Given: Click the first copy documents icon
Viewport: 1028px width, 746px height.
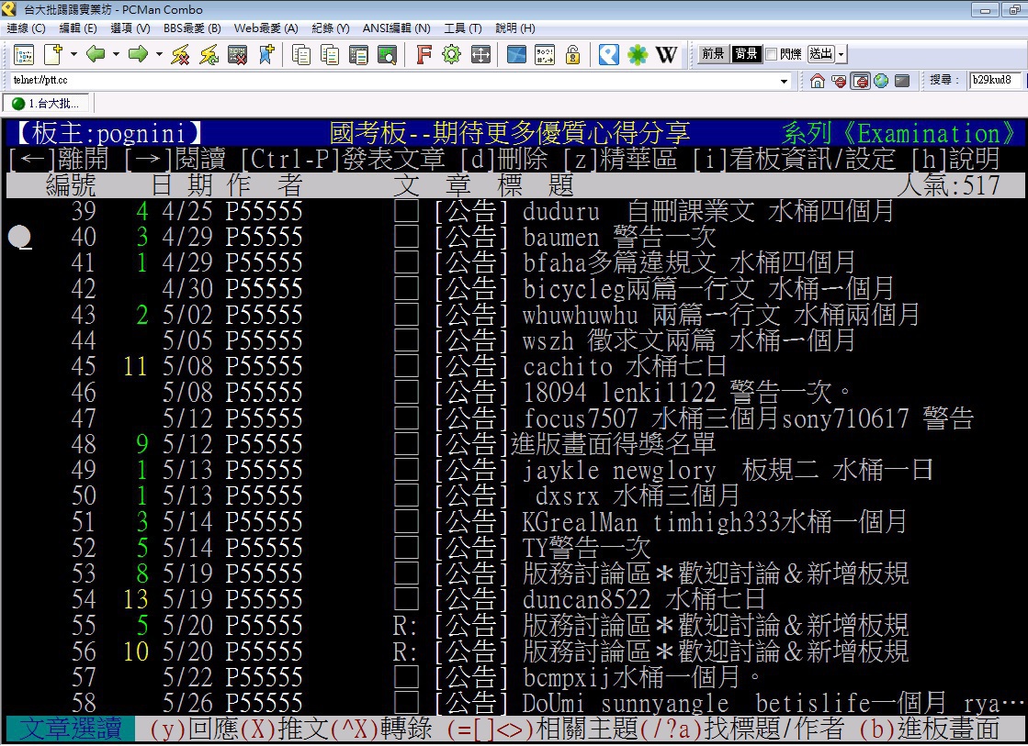Looking at the screenshot, I should (x=301, y=55).
